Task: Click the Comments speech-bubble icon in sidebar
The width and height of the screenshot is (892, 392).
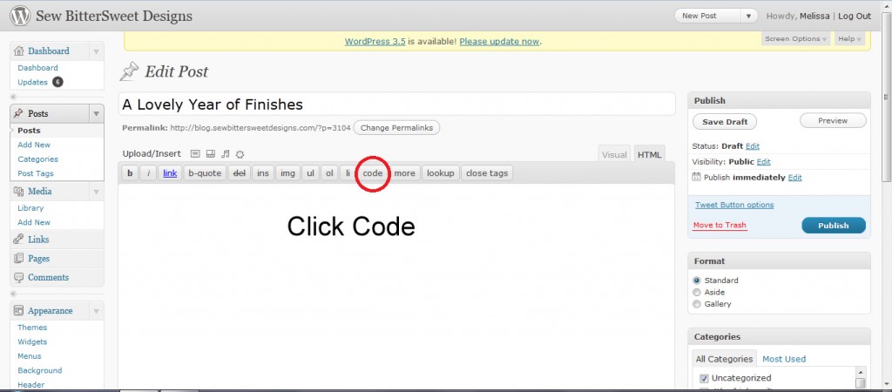Action: click(x=19, y=277)
